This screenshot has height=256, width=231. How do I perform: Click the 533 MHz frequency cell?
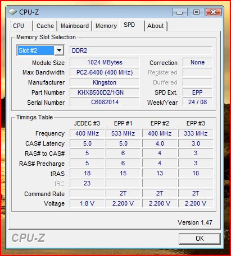point(123,133)
